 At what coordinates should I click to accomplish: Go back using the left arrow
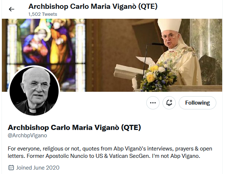[11, 9]
